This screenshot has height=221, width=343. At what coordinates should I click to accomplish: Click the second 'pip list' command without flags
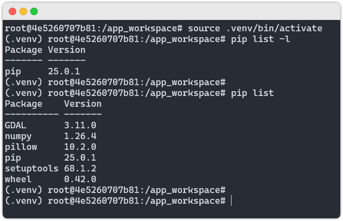click(252, 93)
